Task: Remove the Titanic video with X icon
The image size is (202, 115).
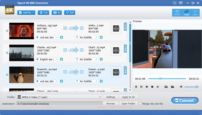Action: 125,90
